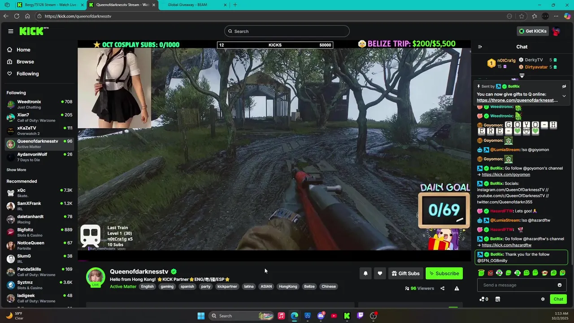Select the kickpartner tag
This screenshot has width=574, height=323.
click(x=227, y=287)
